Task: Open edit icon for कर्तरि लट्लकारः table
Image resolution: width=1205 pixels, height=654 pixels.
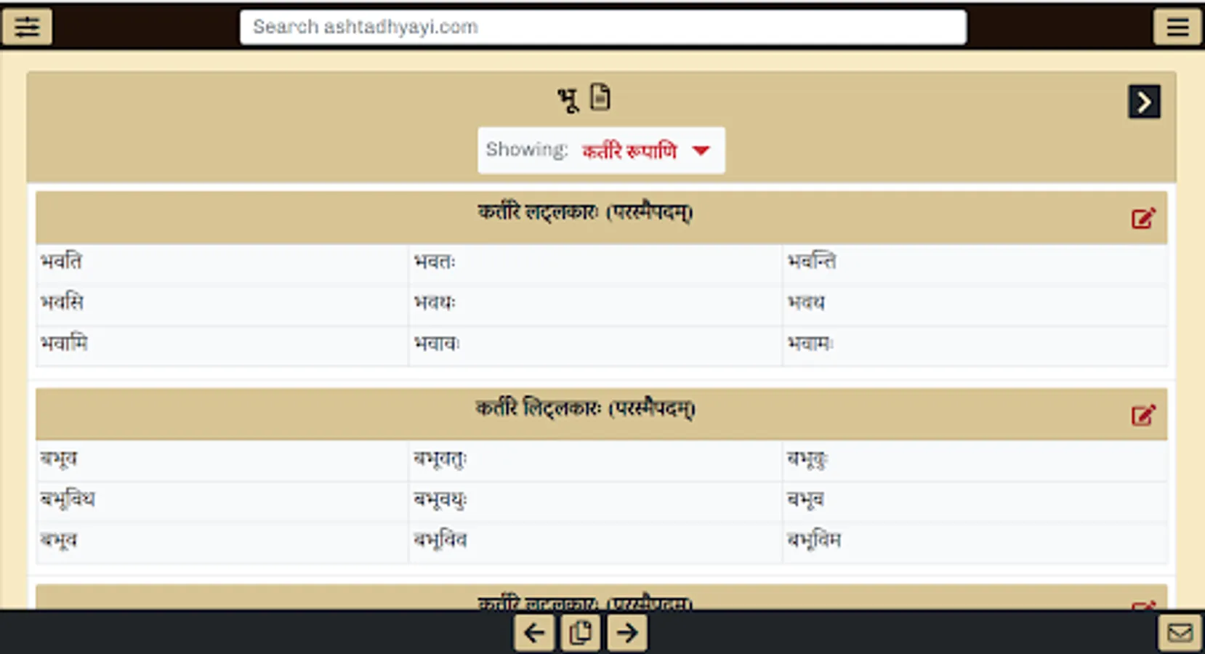Action: tap(1144, 217)
